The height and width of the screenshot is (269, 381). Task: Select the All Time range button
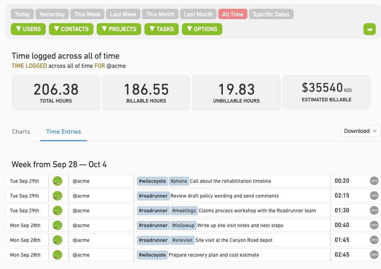pyautogui.click(x=233, y=14)
